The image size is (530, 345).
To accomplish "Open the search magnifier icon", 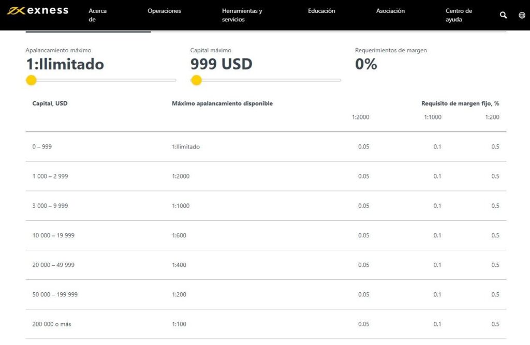I will click(x=503, y=15).
